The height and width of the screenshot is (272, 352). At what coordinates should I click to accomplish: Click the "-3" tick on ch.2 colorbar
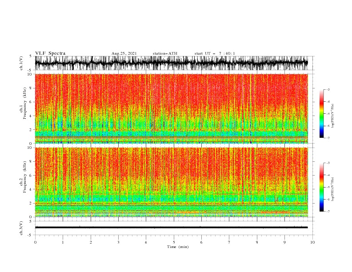click(328, 163)
